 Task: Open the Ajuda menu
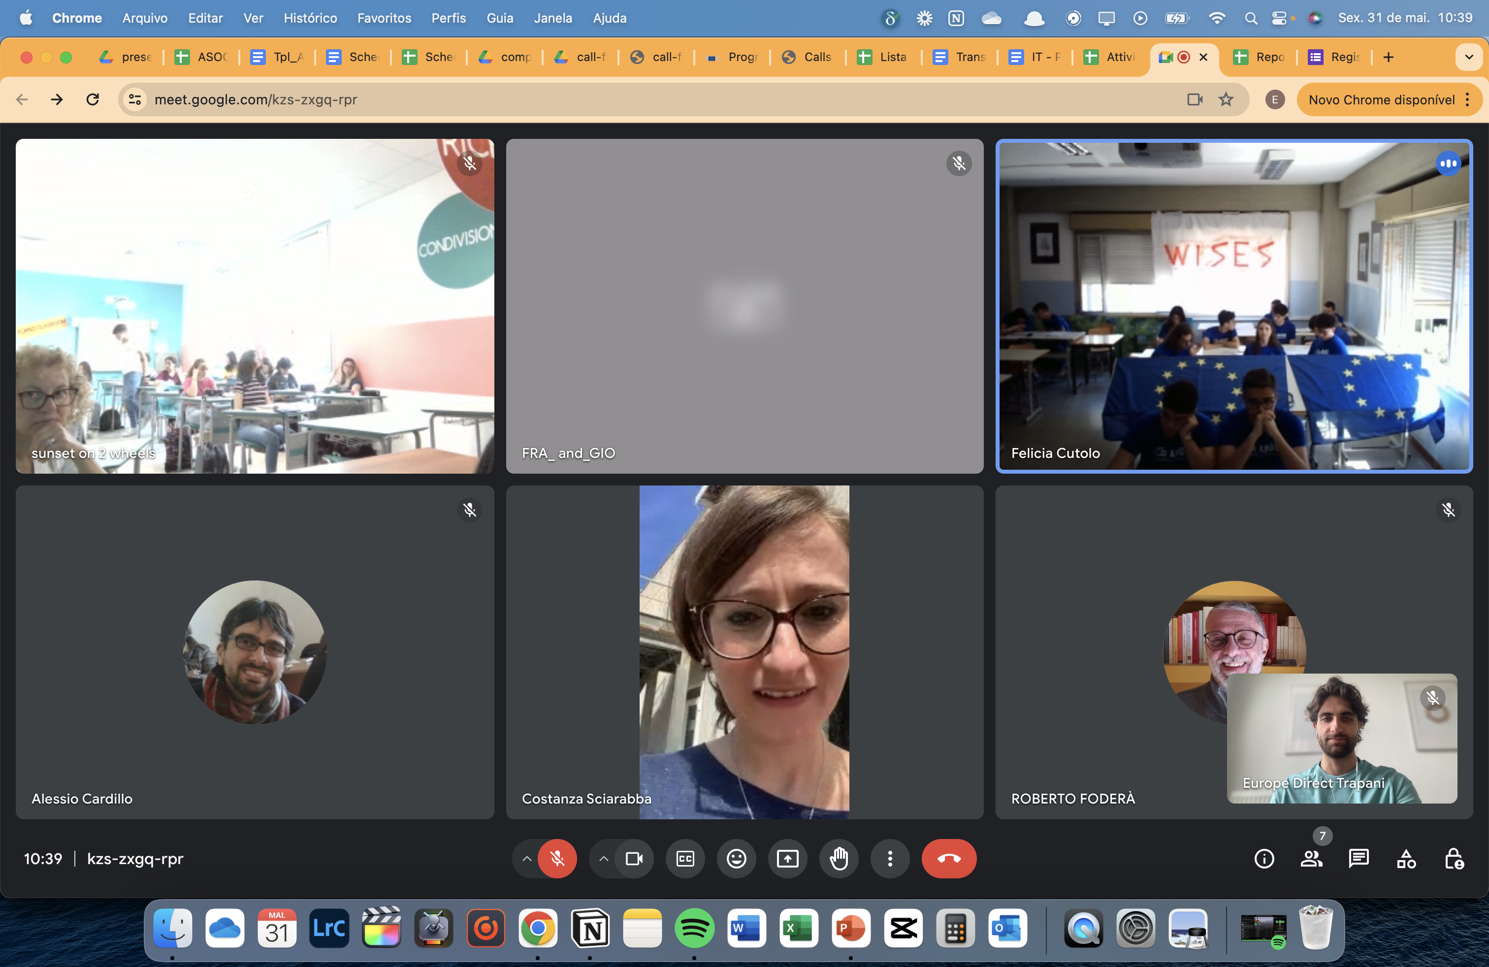pyautogui.click(x=610, y=18)
